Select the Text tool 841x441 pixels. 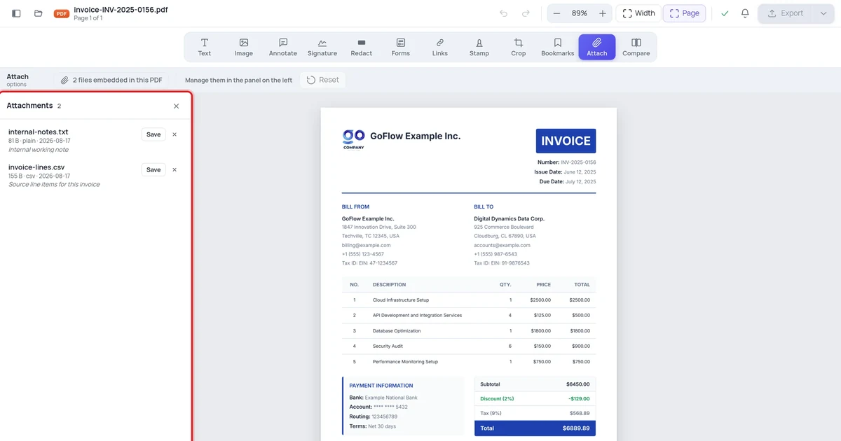[205, 47]
